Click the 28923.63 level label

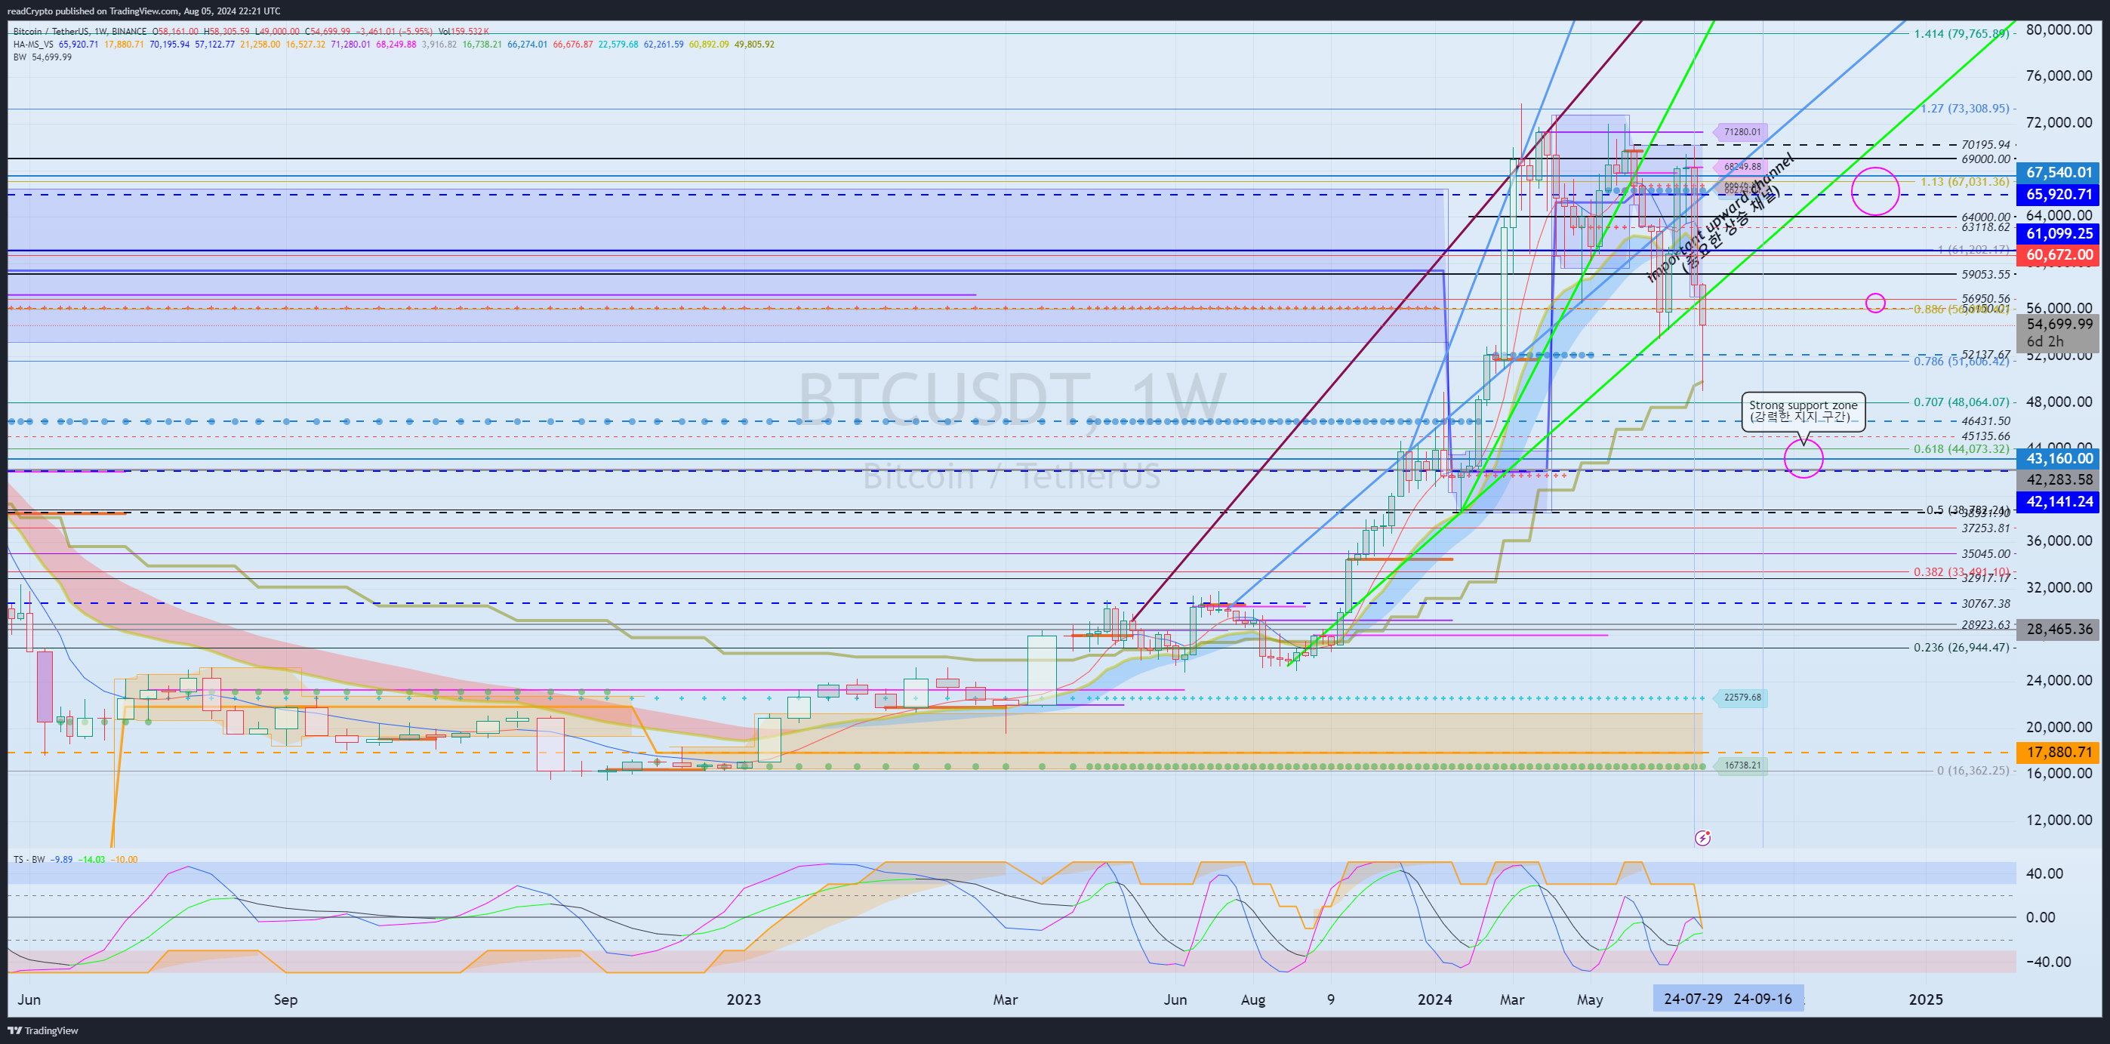tap(1985, 625)
